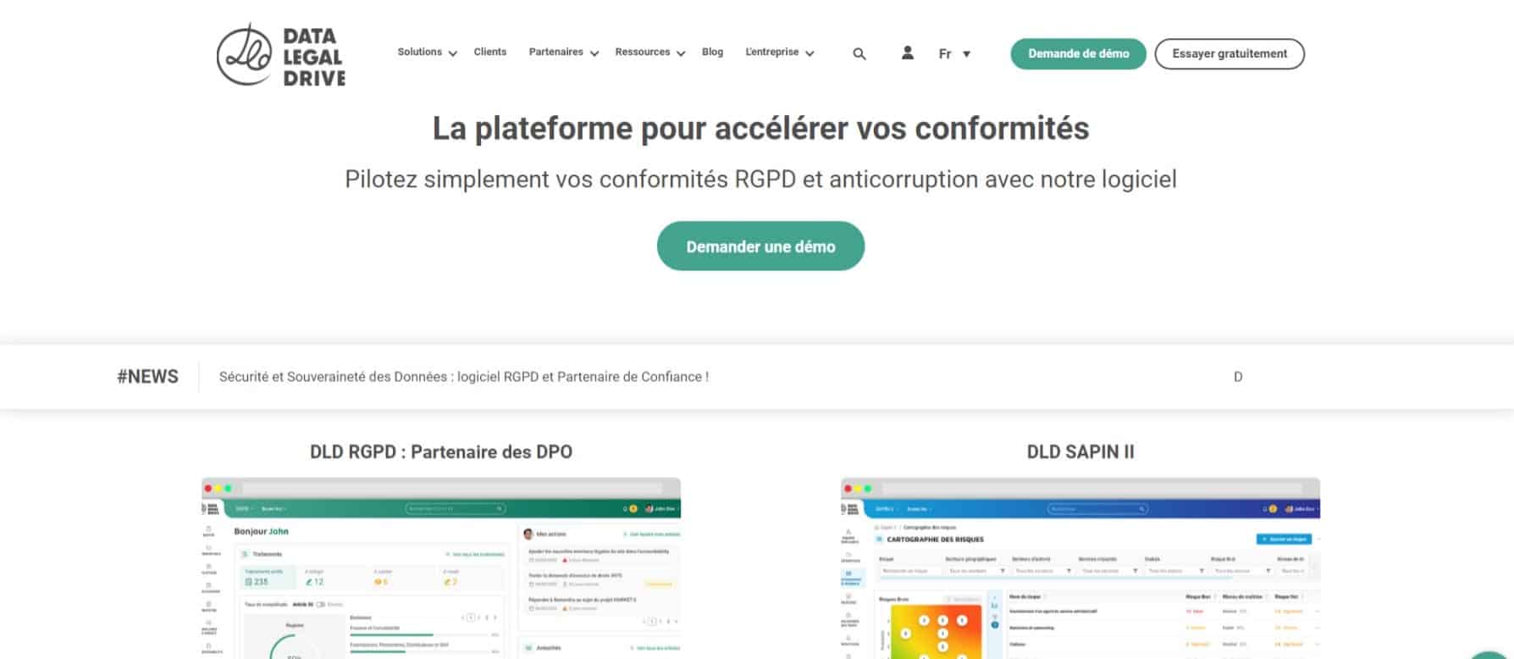Click the Essayer gratuitement button
Viewport: 1514px width, 659px height.
(x=1229, y=53)
